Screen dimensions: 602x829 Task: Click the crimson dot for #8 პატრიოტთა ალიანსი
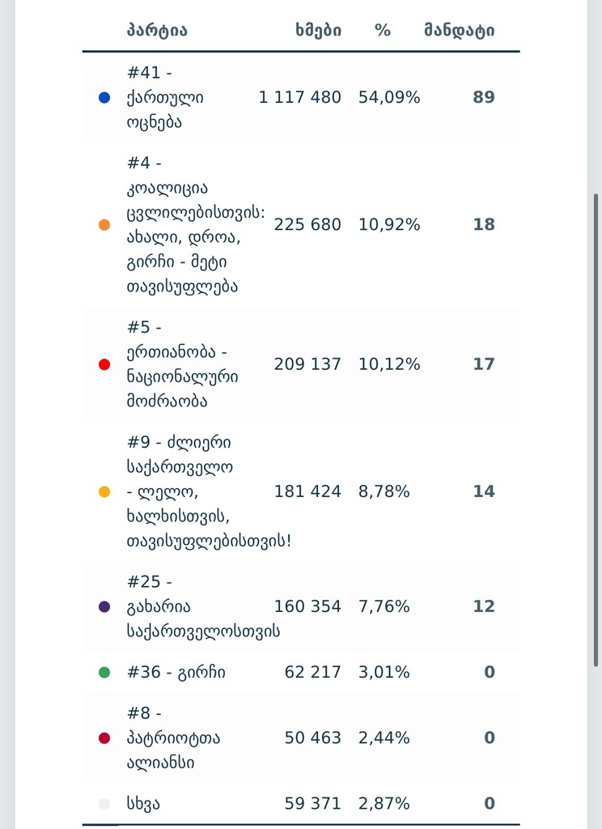click(104, 738)
